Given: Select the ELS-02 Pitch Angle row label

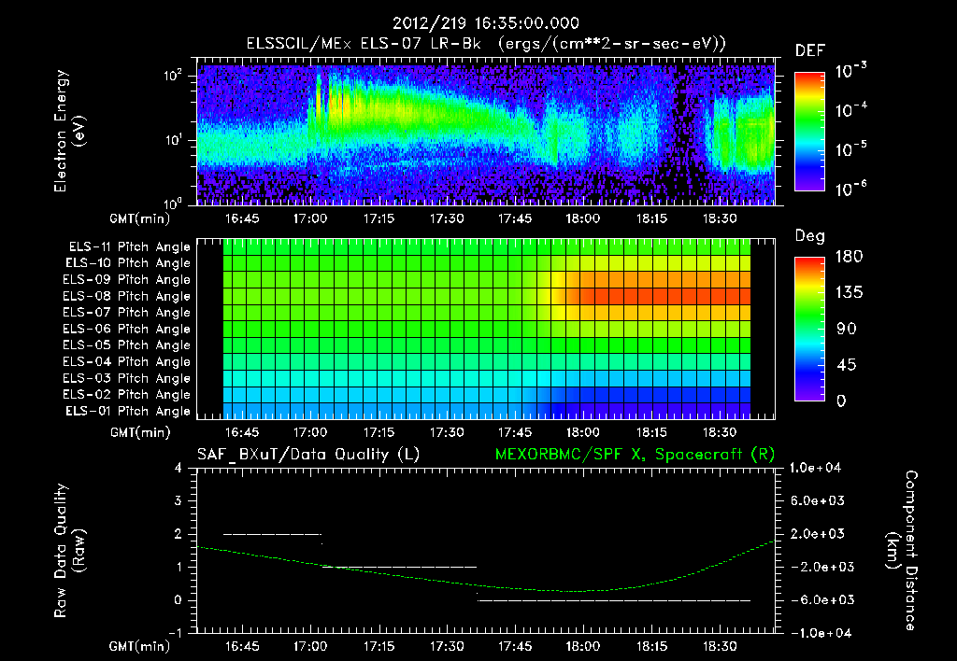Looking at the screenshot, I should point(126,395).
